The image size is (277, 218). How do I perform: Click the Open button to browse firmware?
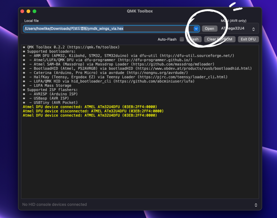click(x=209, y=29)
